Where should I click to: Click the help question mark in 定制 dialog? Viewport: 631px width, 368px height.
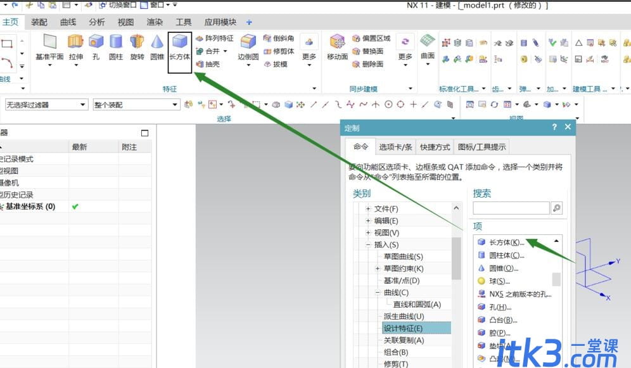(x=554, y=127)
